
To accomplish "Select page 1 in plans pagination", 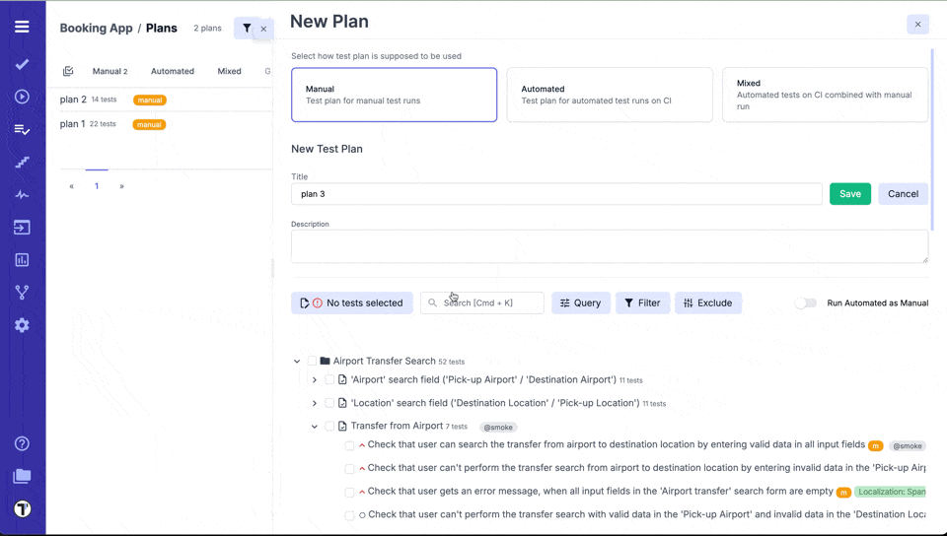I will coord(97,185).
